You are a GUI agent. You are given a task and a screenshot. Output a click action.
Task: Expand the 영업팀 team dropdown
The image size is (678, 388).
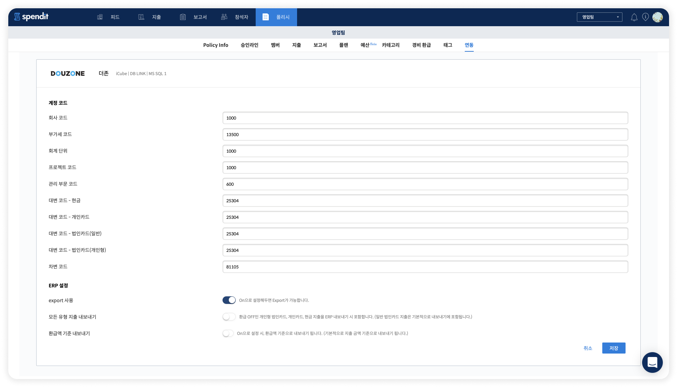(600, 17)
